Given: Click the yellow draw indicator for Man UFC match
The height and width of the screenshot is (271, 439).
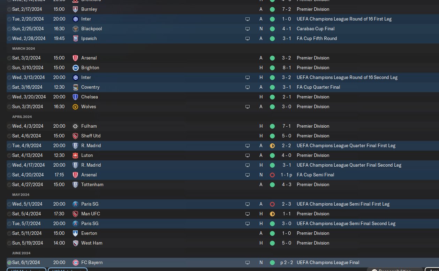Looking at the screenshot, I should click(272, 214).
